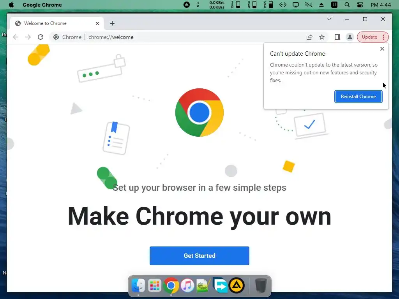Dismiss the Can't update Chrome popup
Screen dimensions: 399x299
[382, 49]
